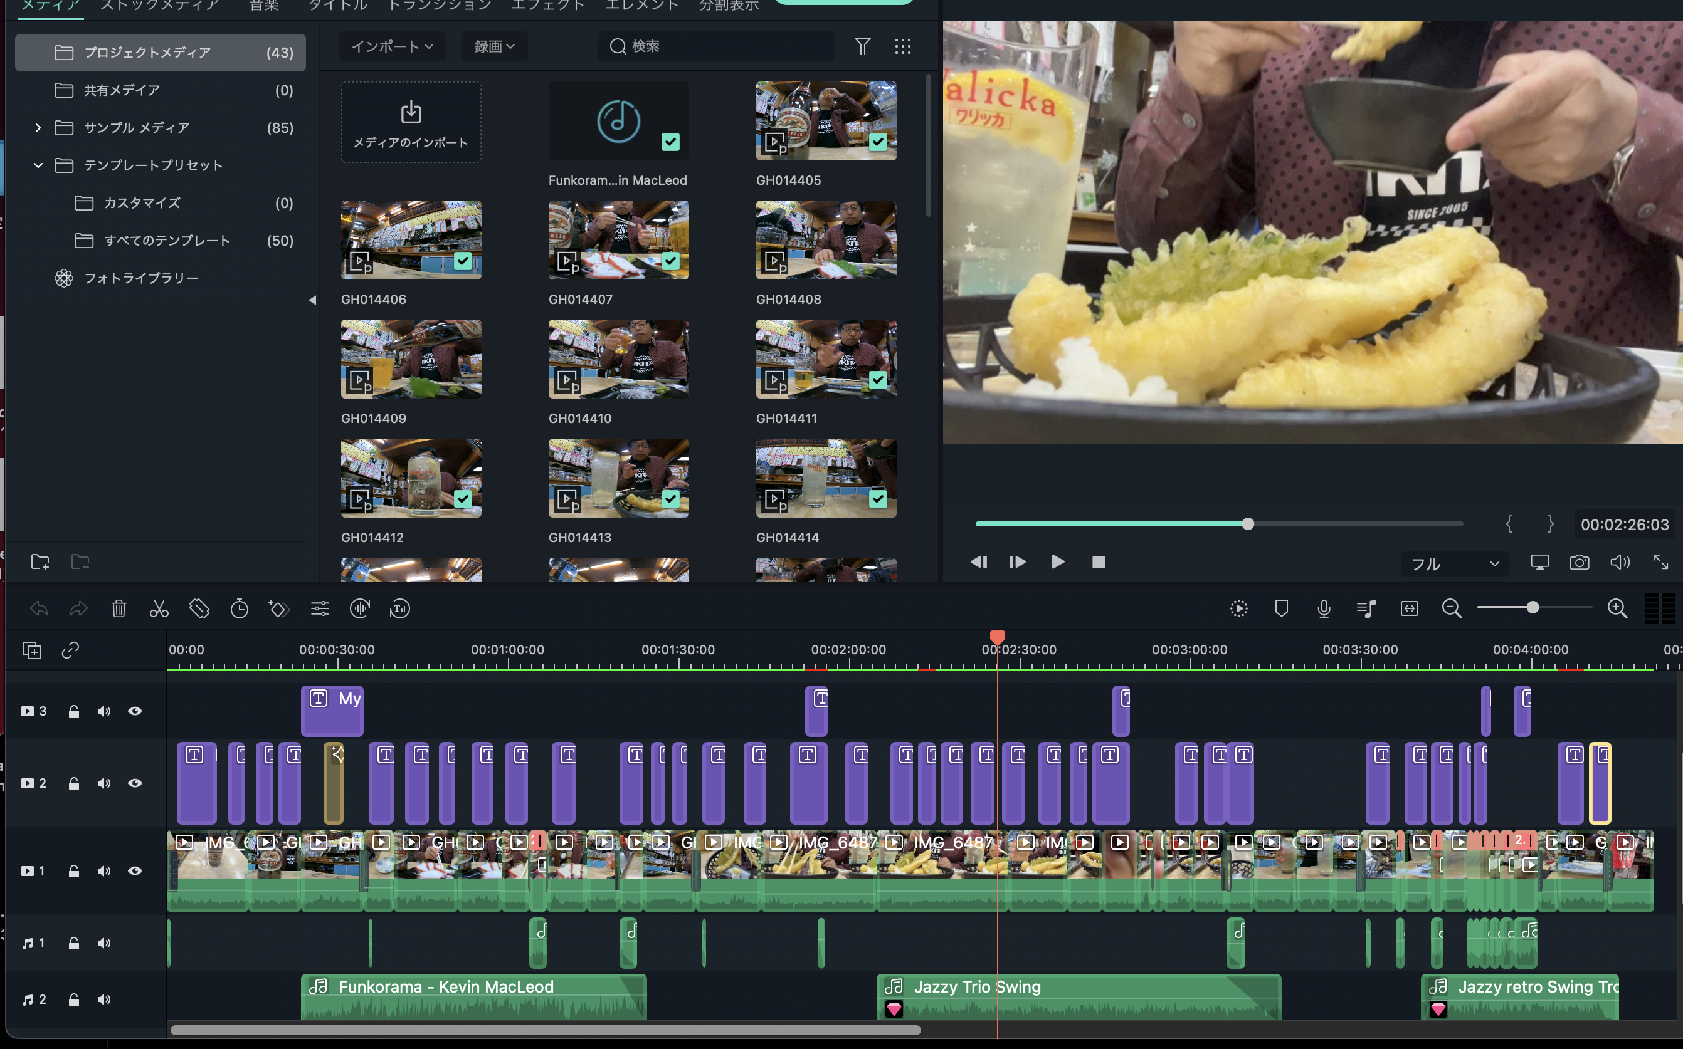Select the Funkorama - Kevin MacLeod audio clip
Screen dimensions: 1683x1049
point(473,997)
